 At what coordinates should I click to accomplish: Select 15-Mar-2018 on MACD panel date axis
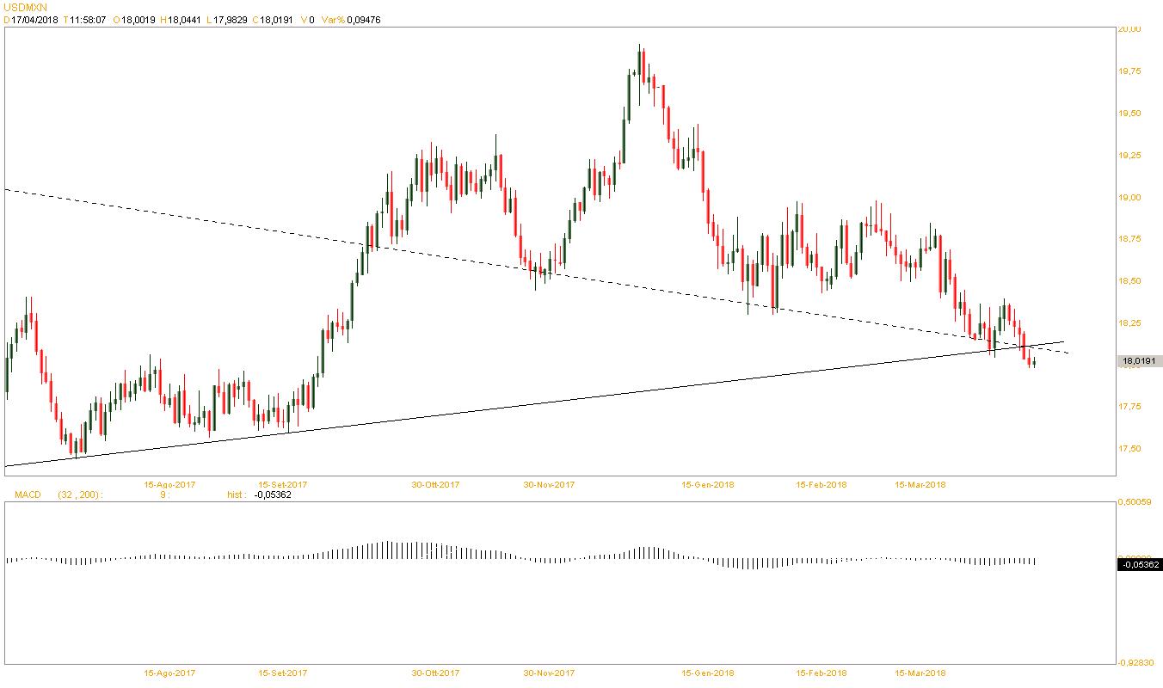click(x=920, y=673)
